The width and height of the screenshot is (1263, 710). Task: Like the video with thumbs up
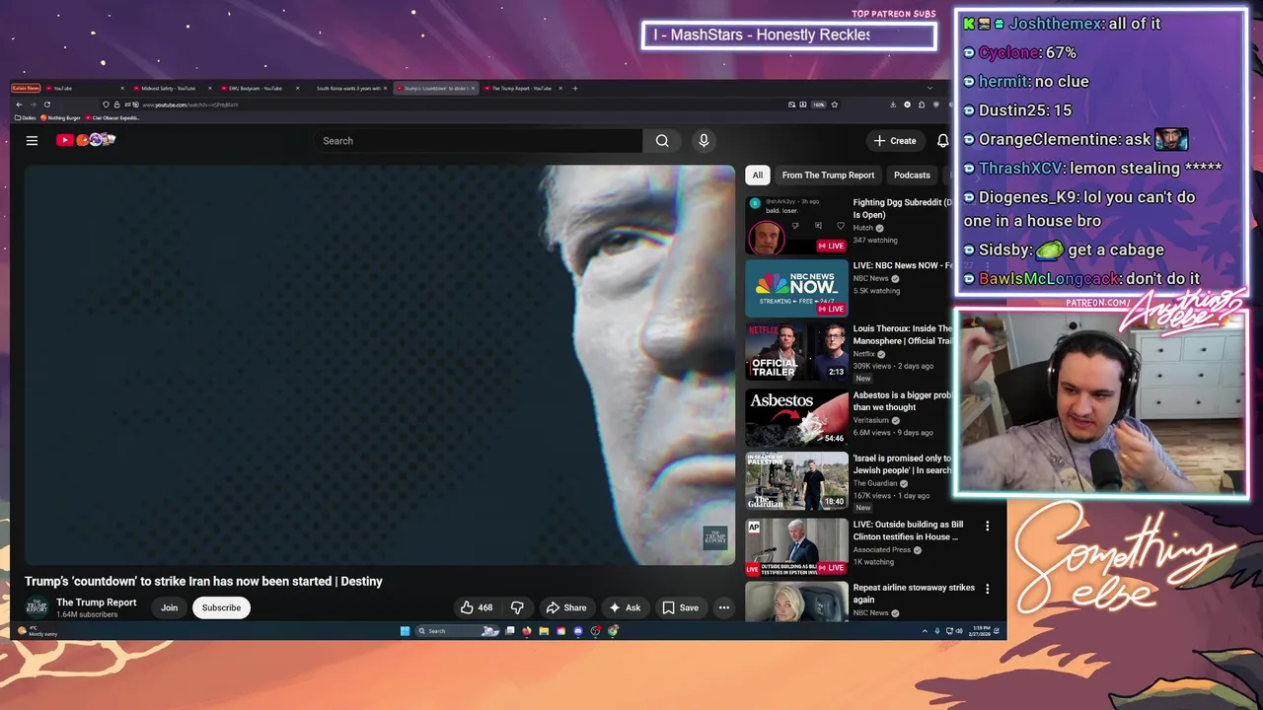point(477,607)
